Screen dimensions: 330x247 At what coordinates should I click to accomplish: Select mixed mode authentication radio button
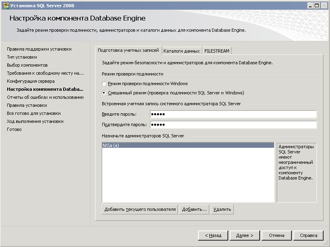pyautogui.click(x=104, y=93)
